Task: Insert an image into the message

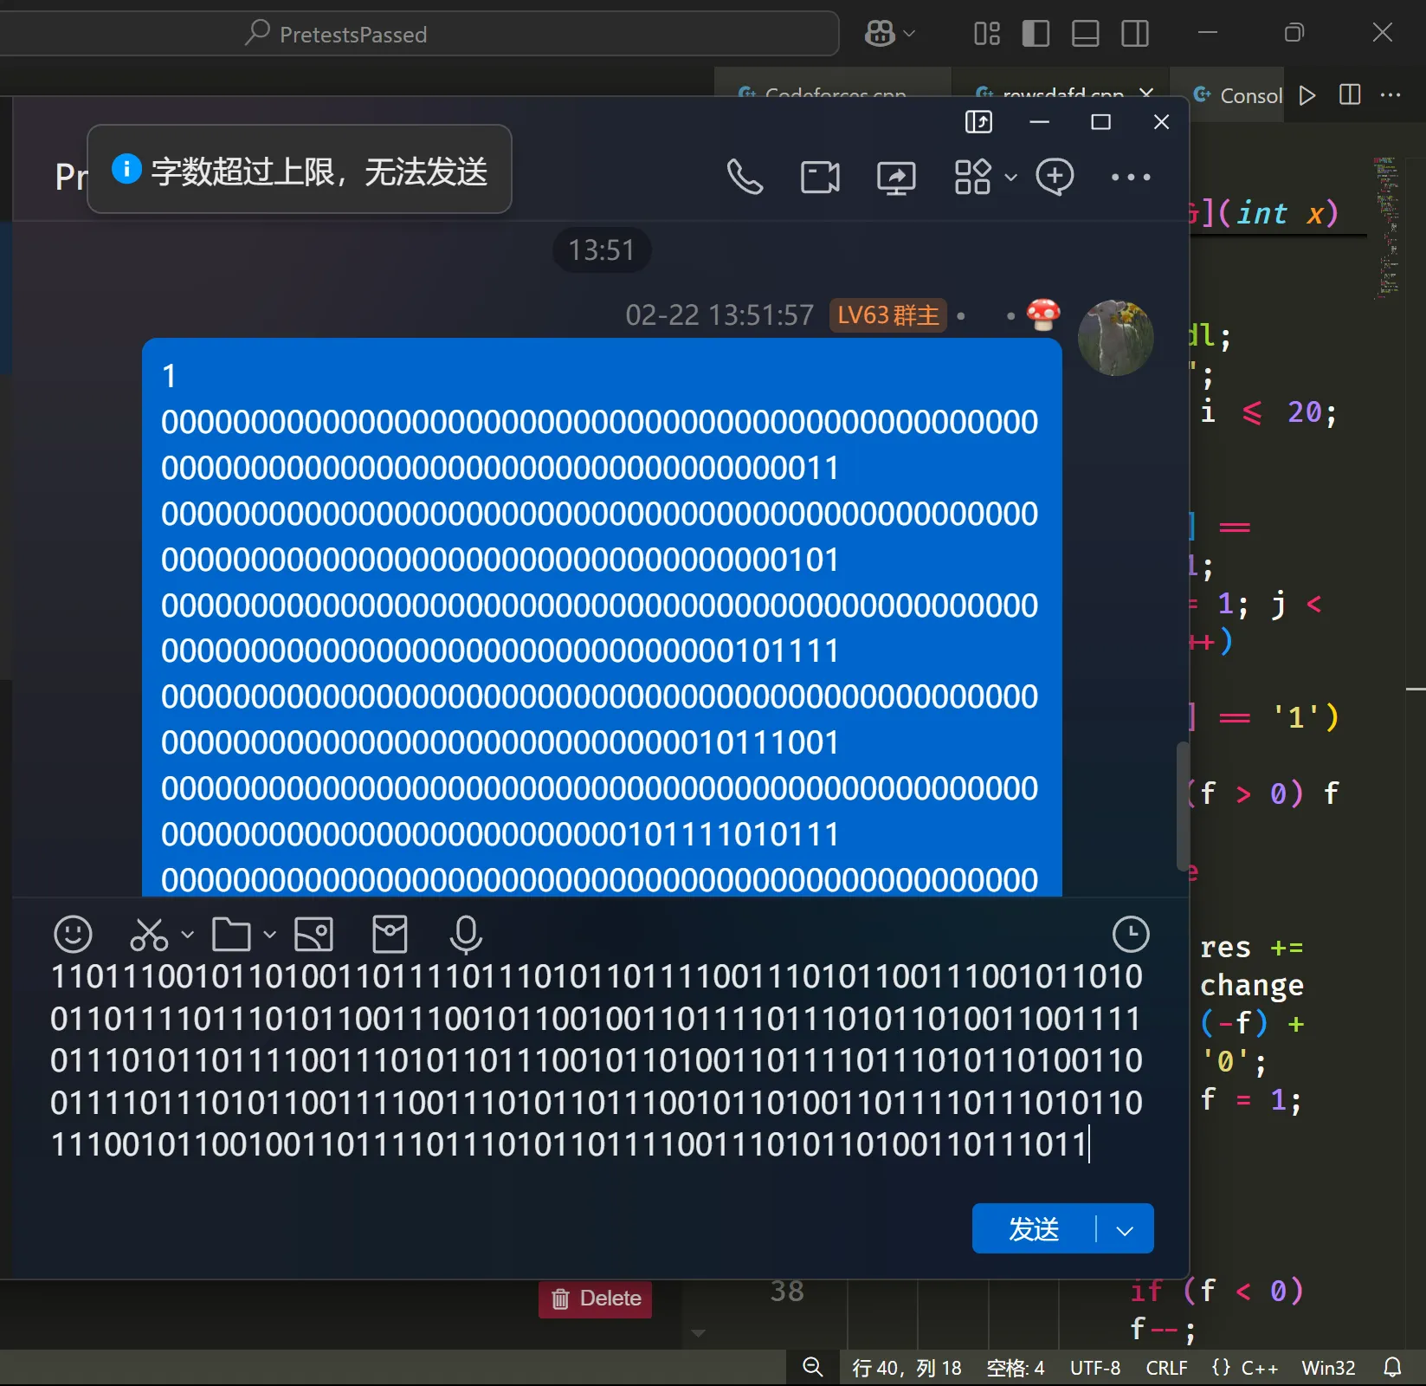Action: click(313, 935)
